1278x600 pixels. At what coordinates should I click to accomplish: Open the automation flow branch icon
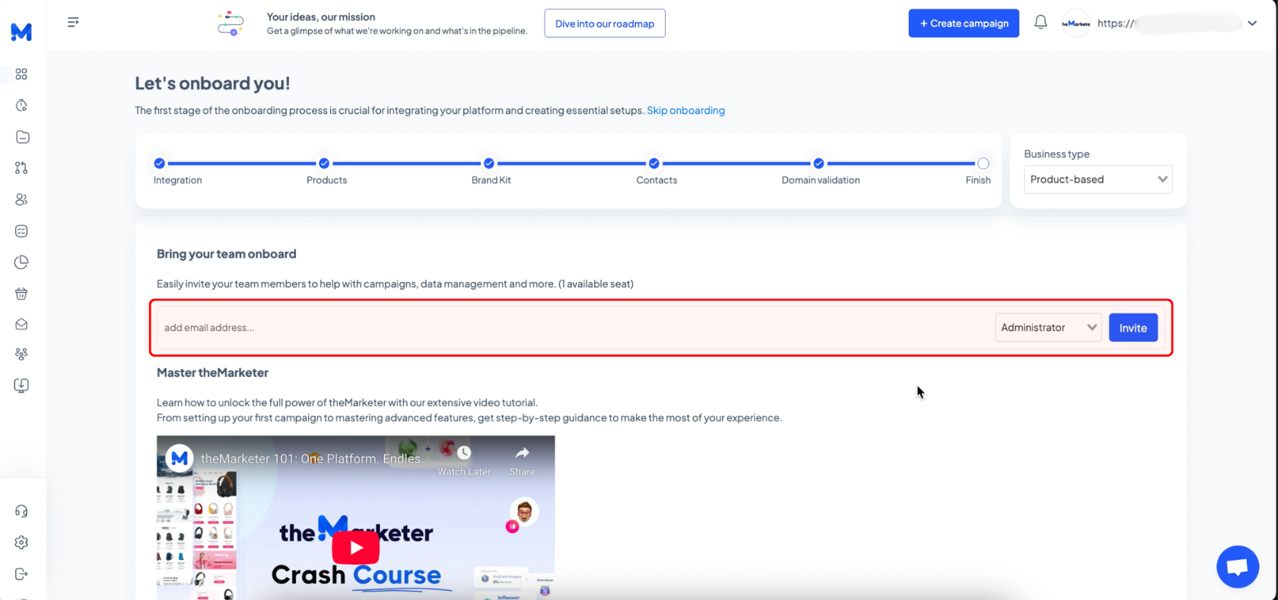tap(21, 168)
